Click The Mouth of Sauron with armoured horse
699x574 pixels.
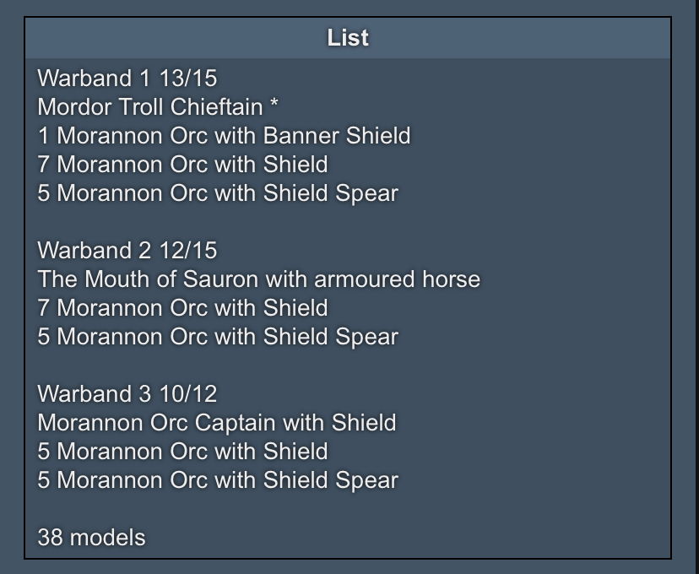(259, 279)
